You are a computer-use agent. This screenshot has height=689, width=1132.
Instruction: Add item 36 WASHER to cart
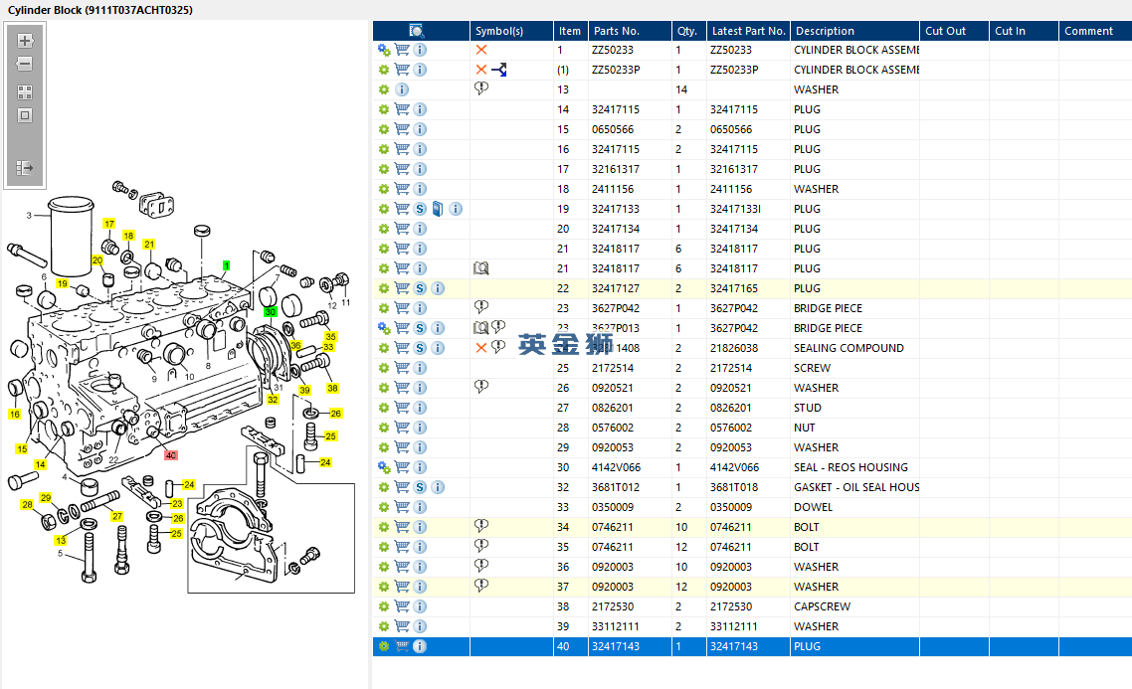point(402,567)
